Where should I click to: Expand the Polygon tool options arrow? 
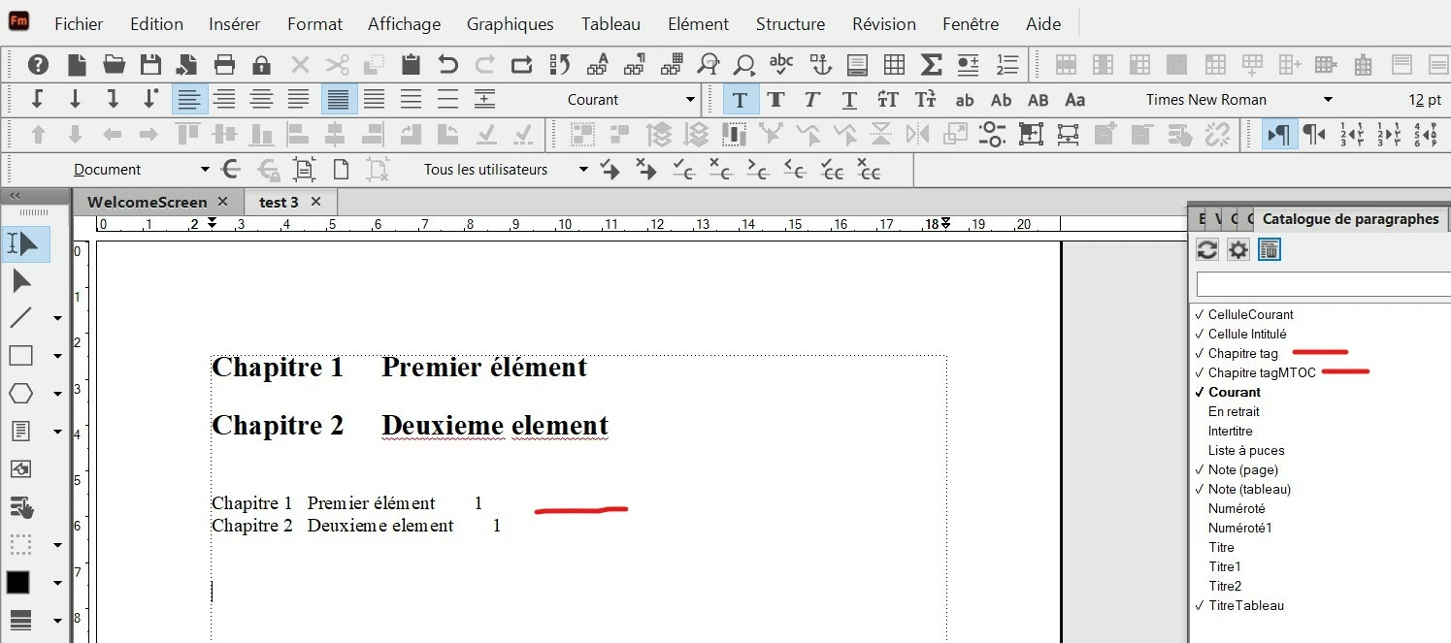point(57,394)
